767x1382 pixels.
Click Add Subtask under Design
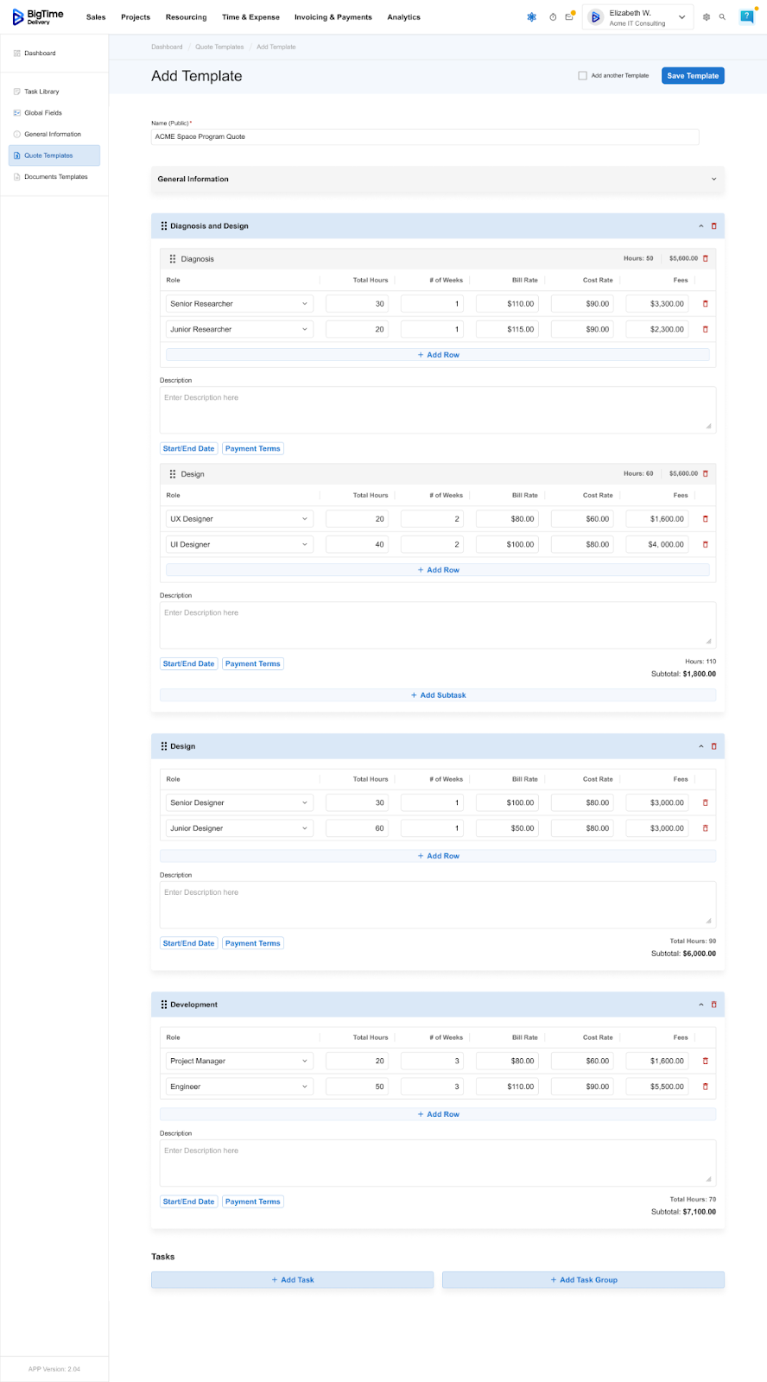[x=438, y=695]
